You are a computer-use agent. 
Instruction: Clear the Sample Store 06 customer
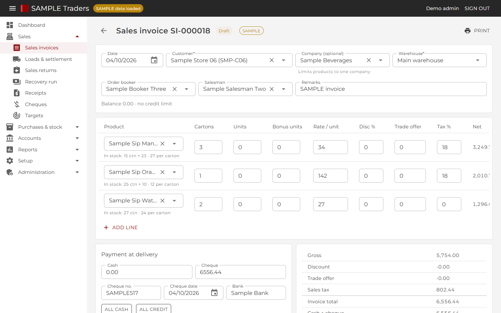[x=272, y=60]
